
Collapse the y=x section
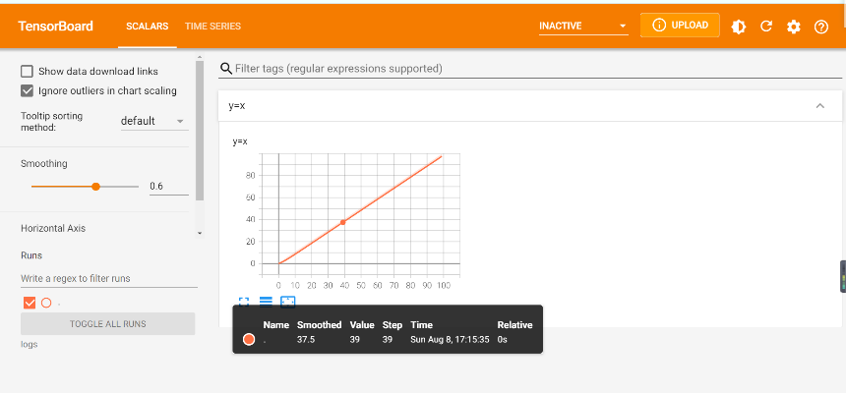(x=820, y=106)
